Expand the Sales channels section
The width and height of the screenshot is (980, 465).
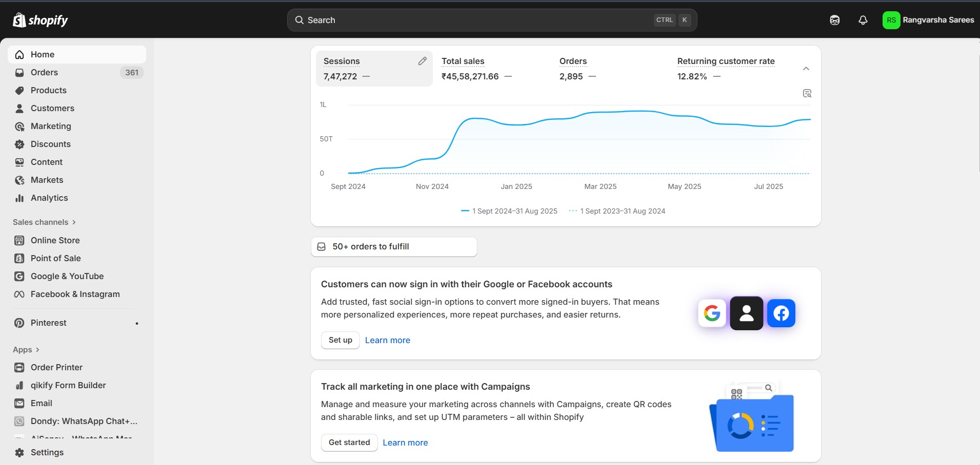coord(45,222)
